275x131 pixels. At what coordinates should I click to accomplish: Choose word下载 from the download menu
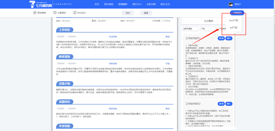[x=233, y=21]
